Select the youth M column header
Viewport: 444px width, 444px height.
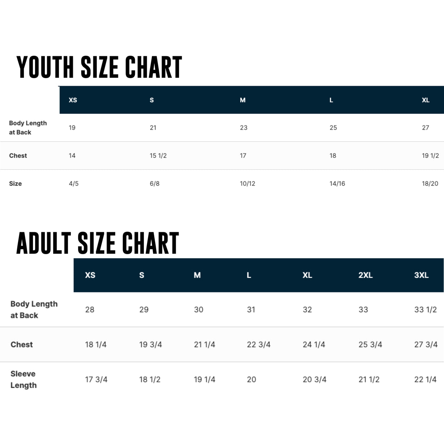[243, 100]
